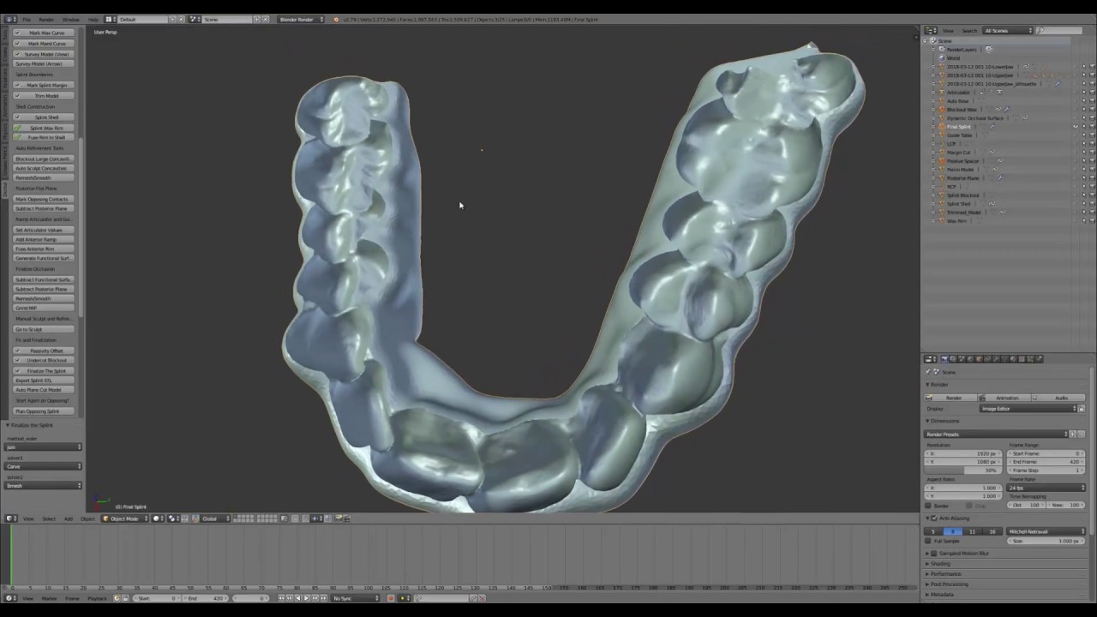Screen dimensions: 1097x617
Task: Click the viewport shading sphere icon
Action: pyautogui.click(x=158, y=518)
